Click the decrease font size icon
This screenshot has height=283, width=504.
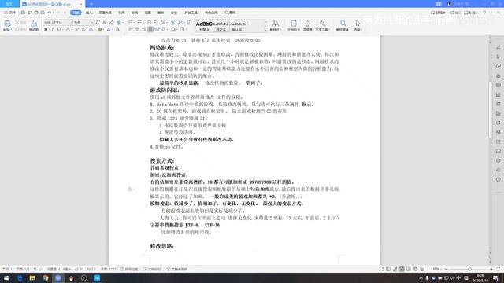(105, 23)
